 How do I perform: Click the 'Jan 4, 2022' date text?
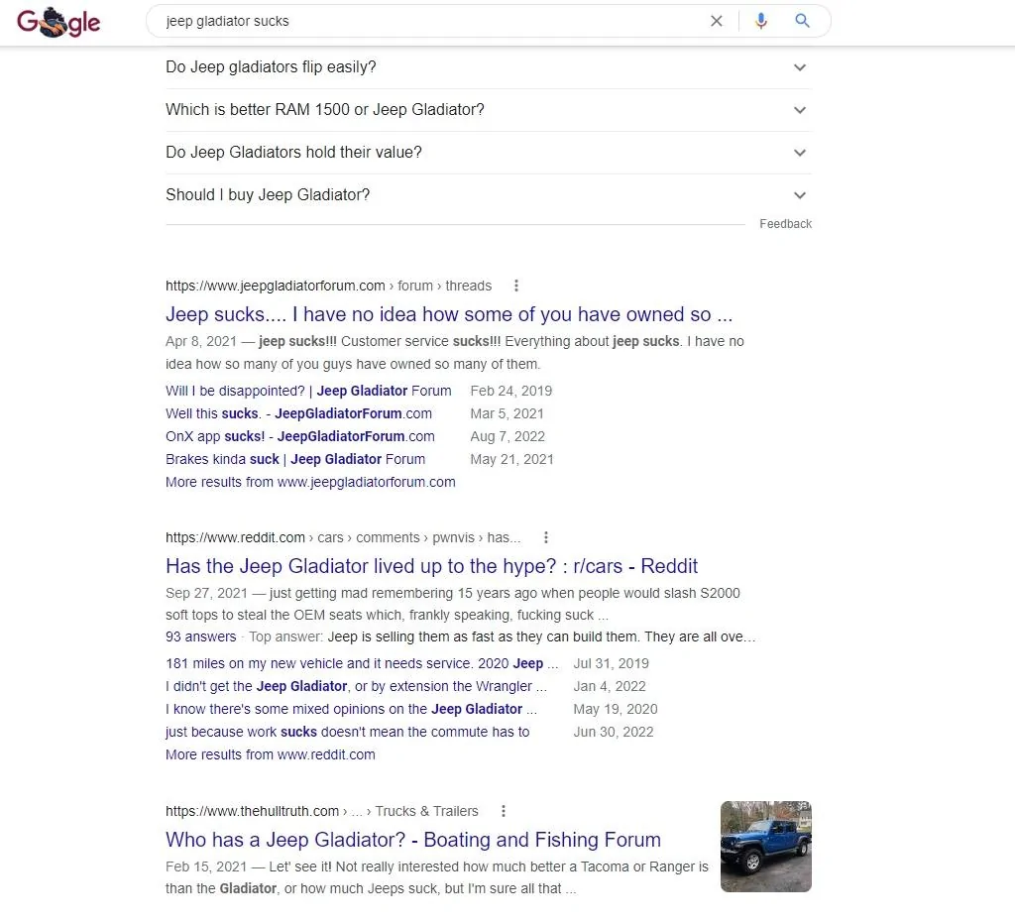pos(610,686)
